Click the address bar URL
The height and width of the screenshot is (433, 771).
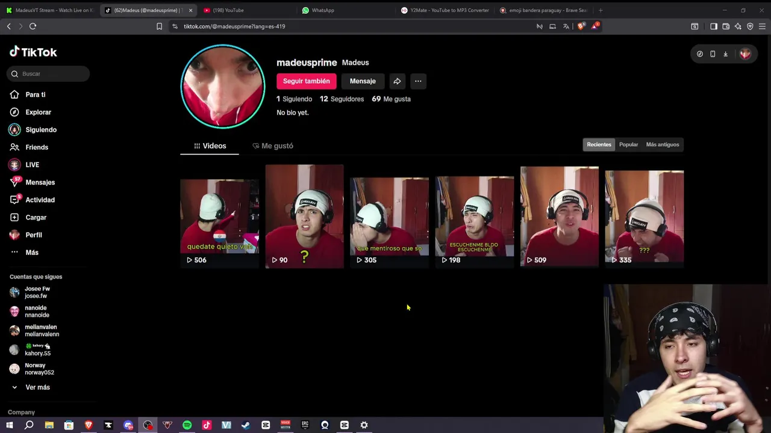234,26
